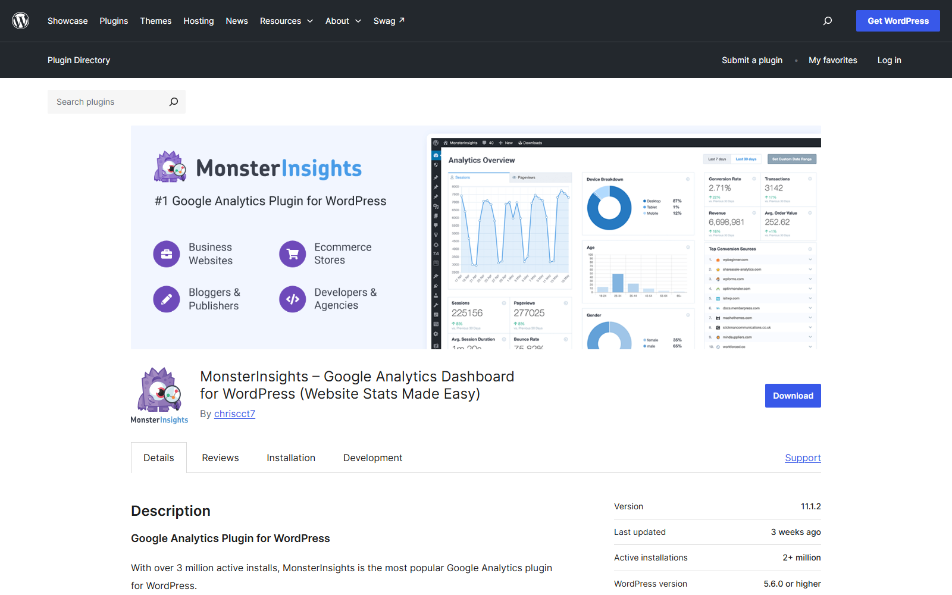The height and width of the screenshot is (595, 952).
Task: Click the Version 11.1.2 value
Action: [x=810, y=506]
